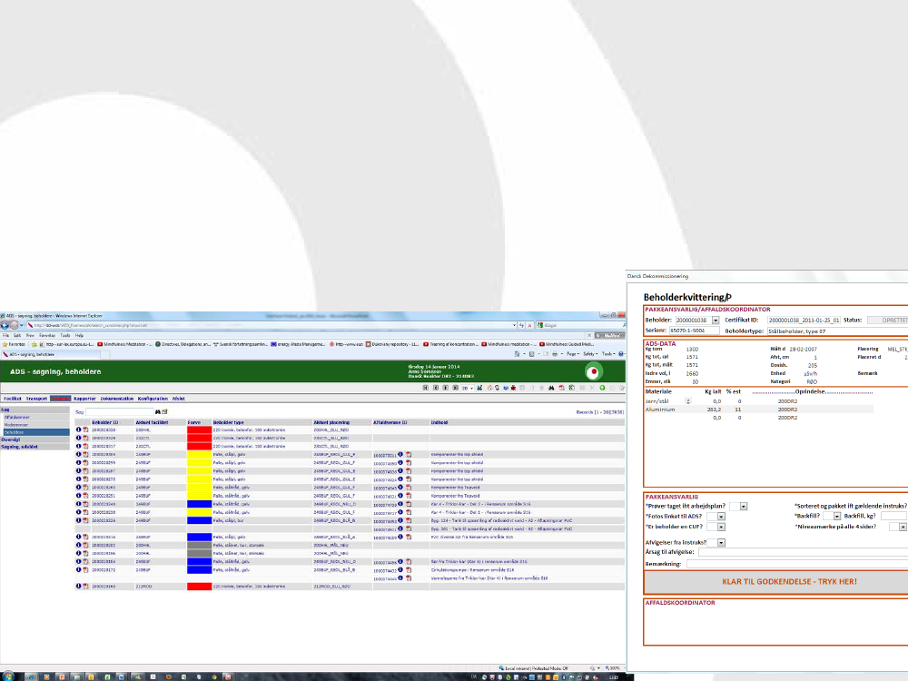The image size is (908, 681).
Task: Click the red stop icon in Internet Explorer
Action: [x=529, y=325]
